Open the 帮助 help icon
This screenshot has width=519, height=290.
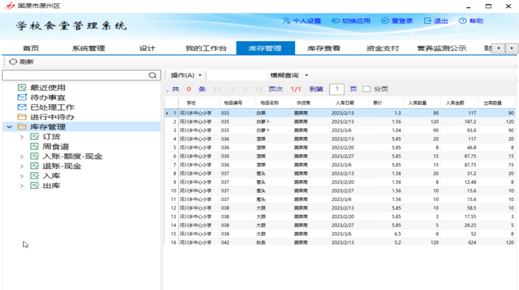pos(462,21)
